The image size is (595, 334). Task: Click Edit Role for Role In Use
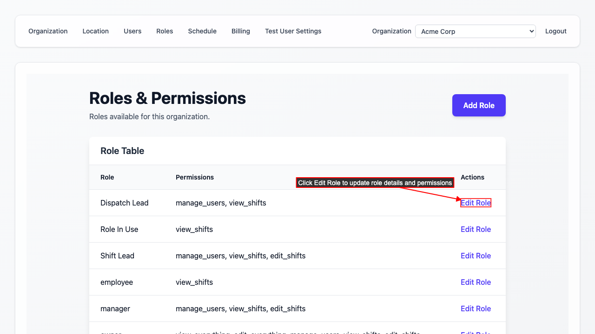(x=476, y=229)
